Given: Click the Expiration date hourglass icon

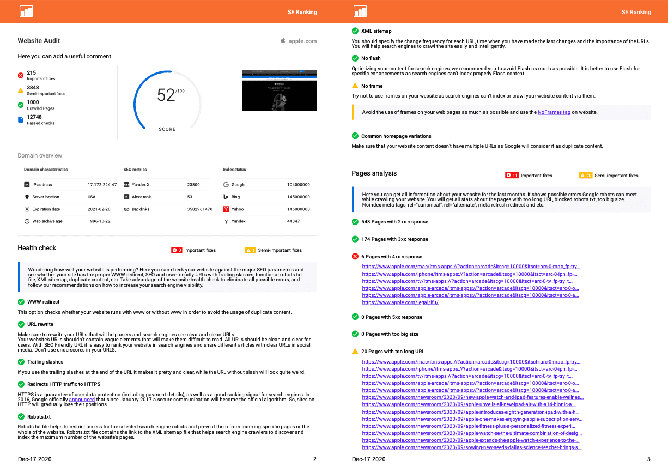Looking at the screenshot, I should tap(27, 209).
